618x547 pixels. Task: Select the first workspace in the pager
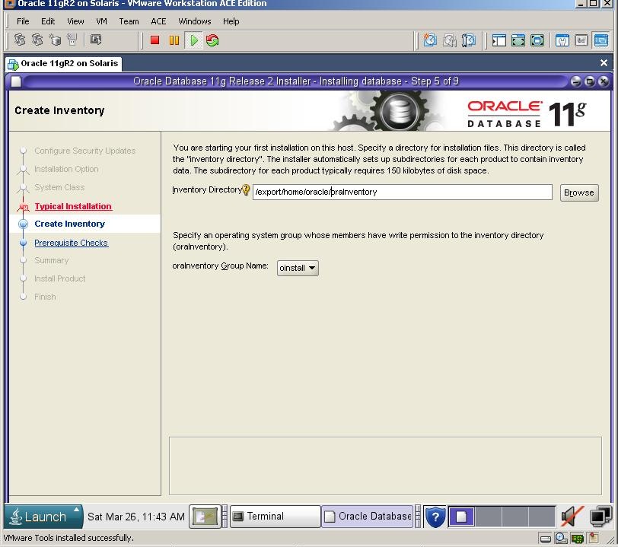coord(462,517)
